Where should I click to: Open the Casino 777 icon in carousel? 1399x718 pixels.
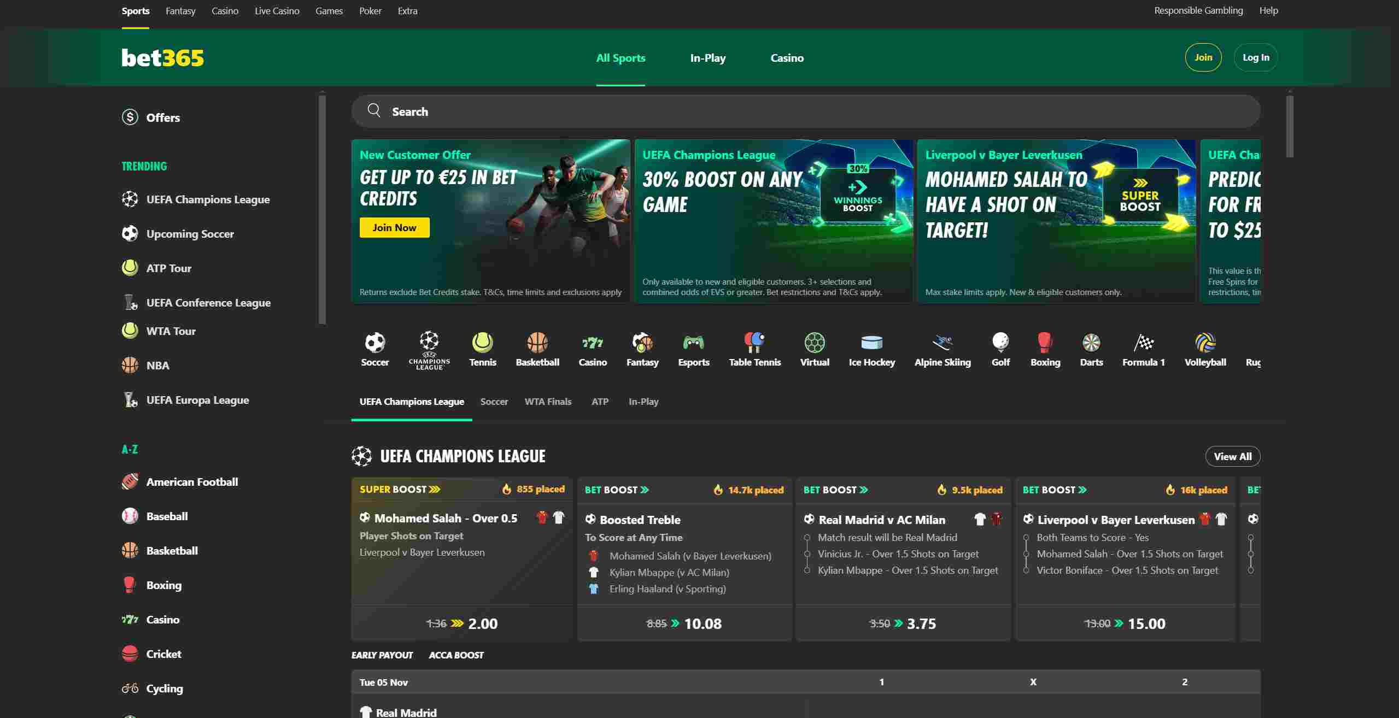(x=593, y=350)
